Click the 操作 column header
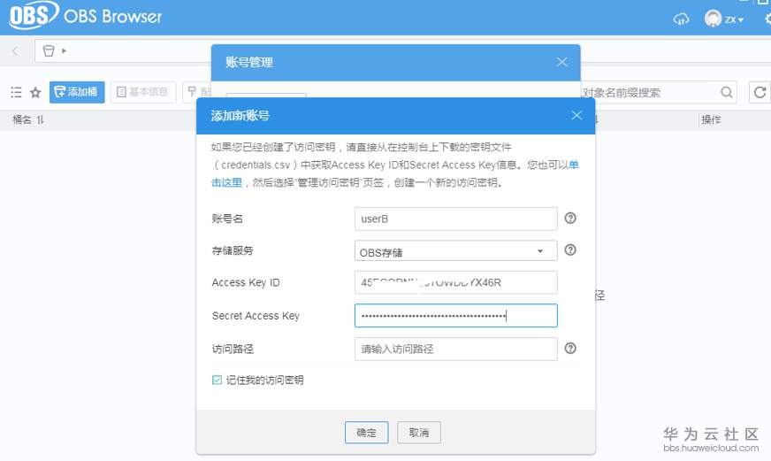The image size is (771, 461). (x=711, y=119)
